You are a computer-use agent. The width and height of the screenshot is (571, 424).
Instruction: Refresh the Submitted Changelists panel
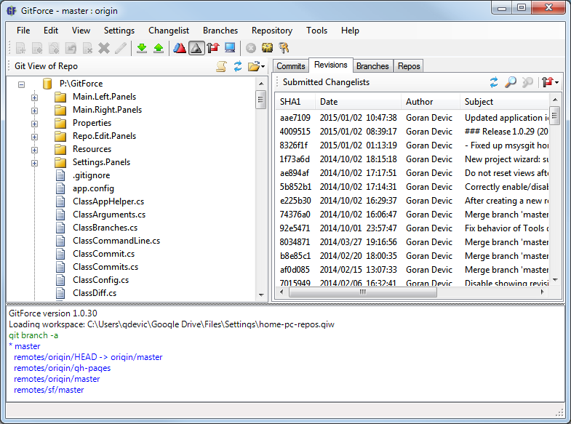pos(494,82)
